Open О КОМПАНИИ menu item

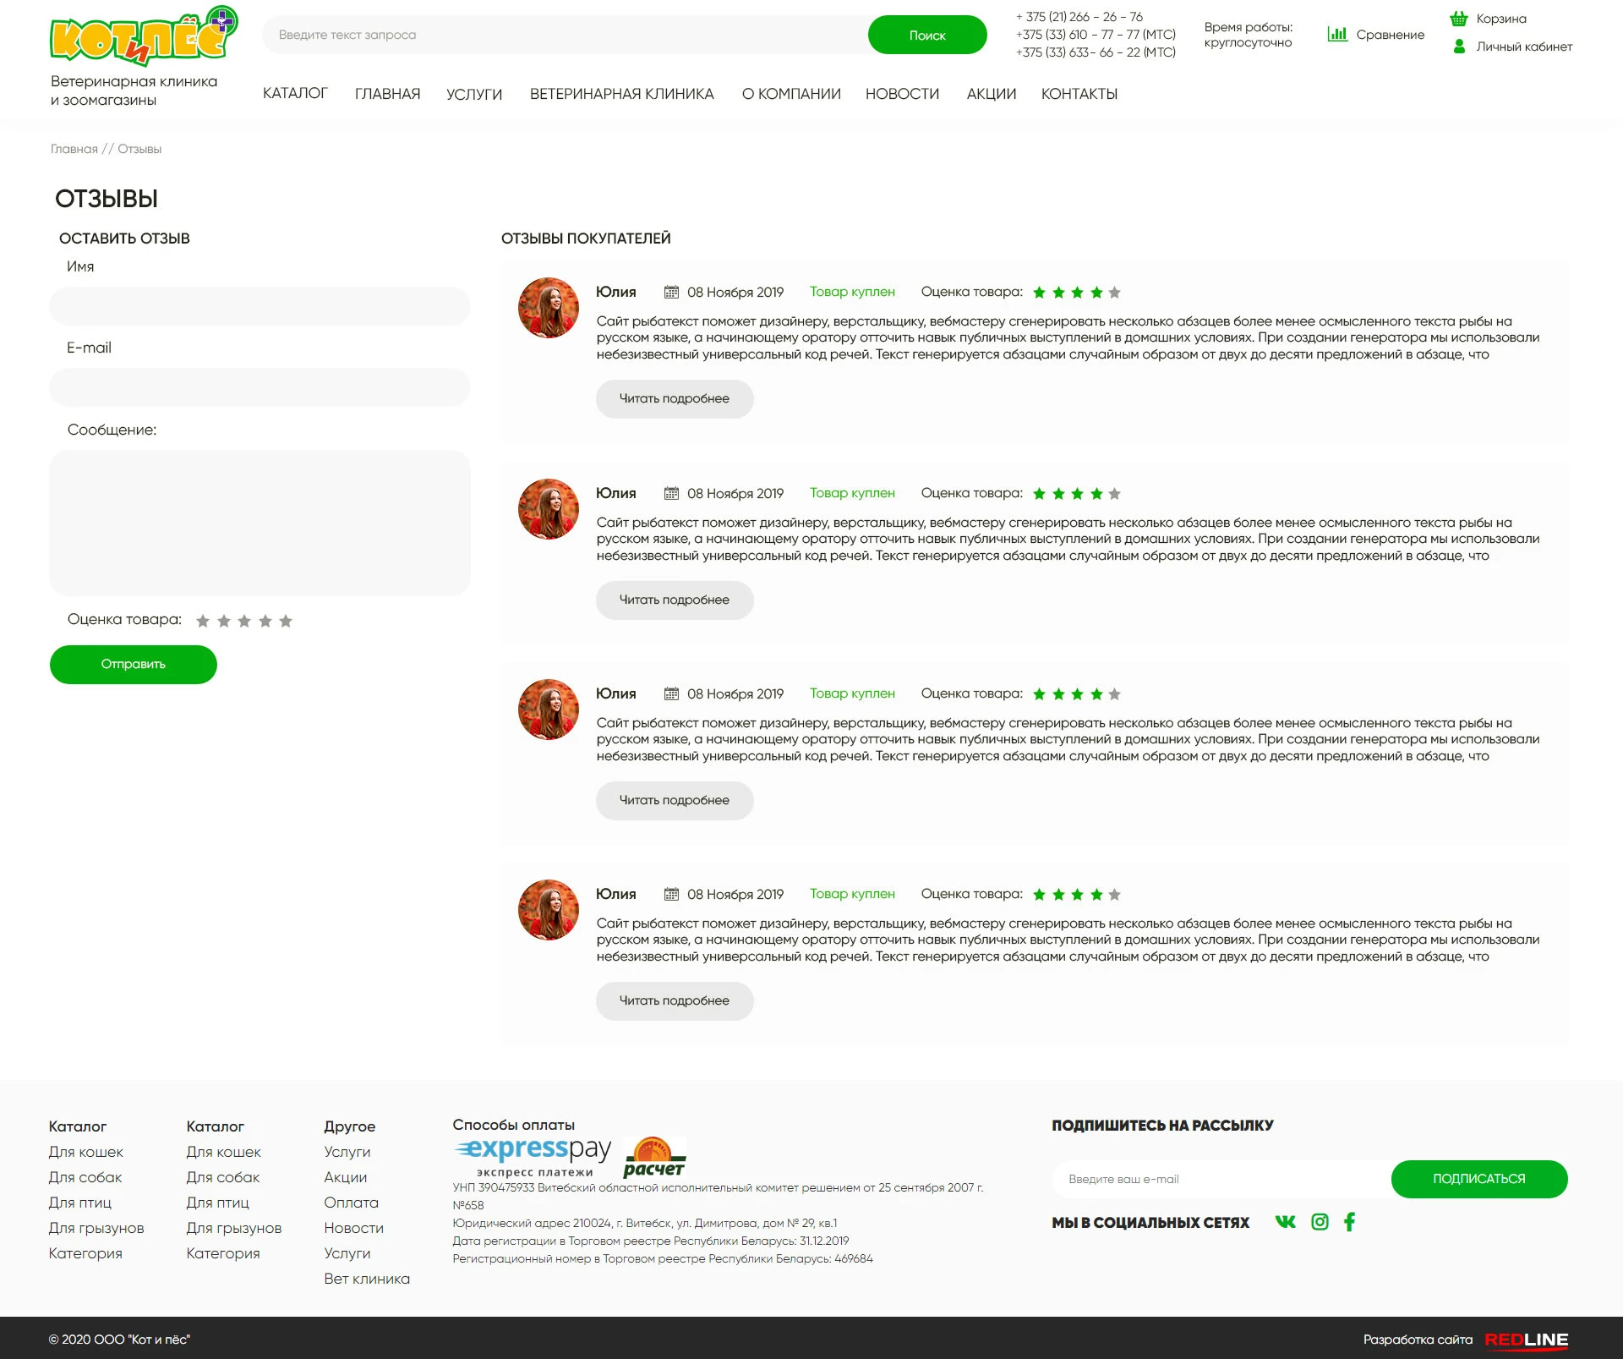click(x=791, y=94)
